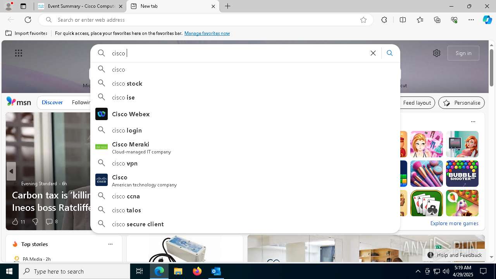Click Import favorites button

click(26, 33)
